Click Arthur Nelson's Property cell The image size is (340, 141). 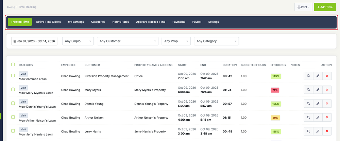tap(151, 118)
